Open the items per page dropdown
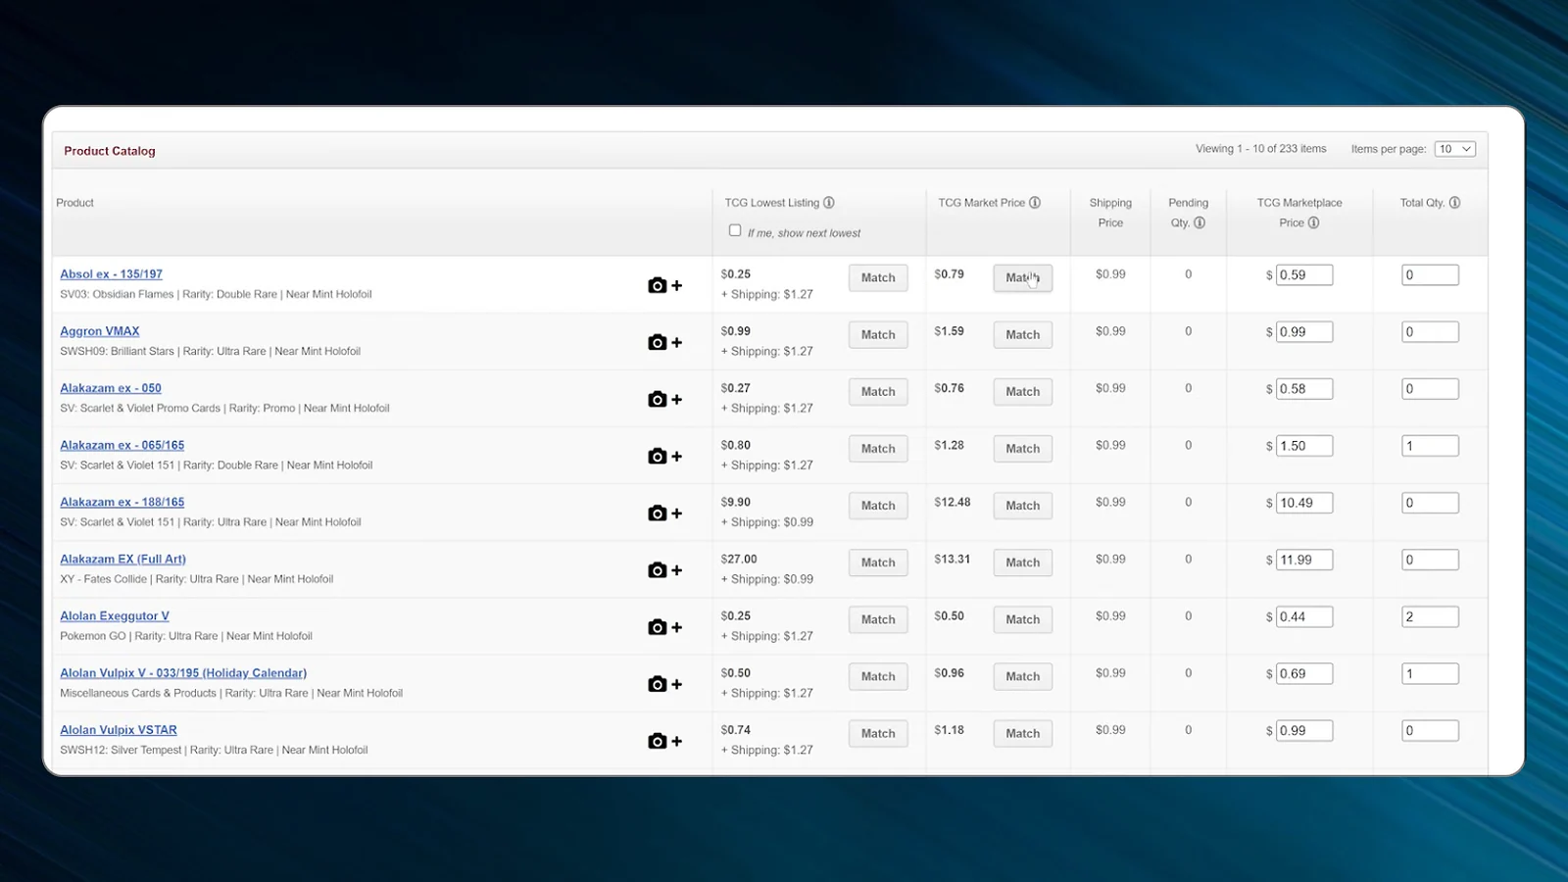Screen dimensions: 1568x882 point(1454,148)
